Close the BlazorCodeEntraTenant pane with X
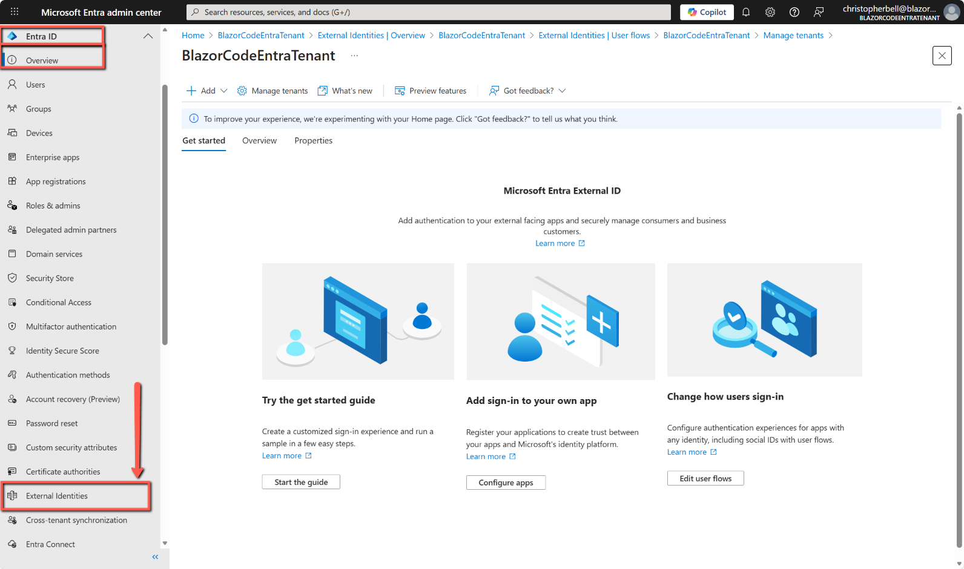The height and width of the screenshot is (569, 964). click(x=942, y=56)
